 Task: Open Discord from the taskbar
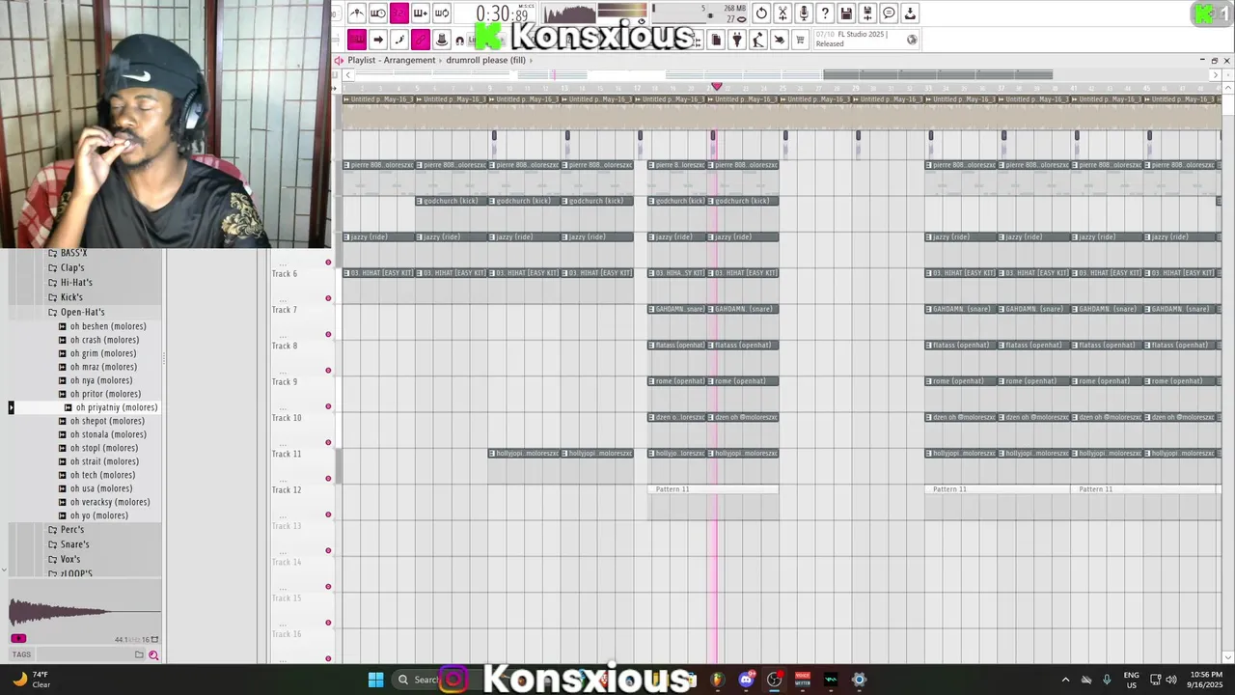point(746,680)
